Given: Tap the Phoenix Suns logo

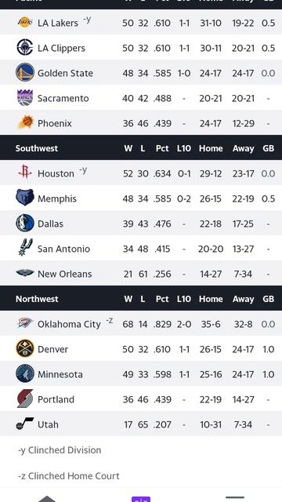Looking at the screenshot, I should point(26,122).
